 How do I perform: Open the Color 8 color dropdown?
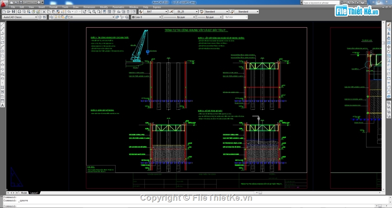click(146, 17)
